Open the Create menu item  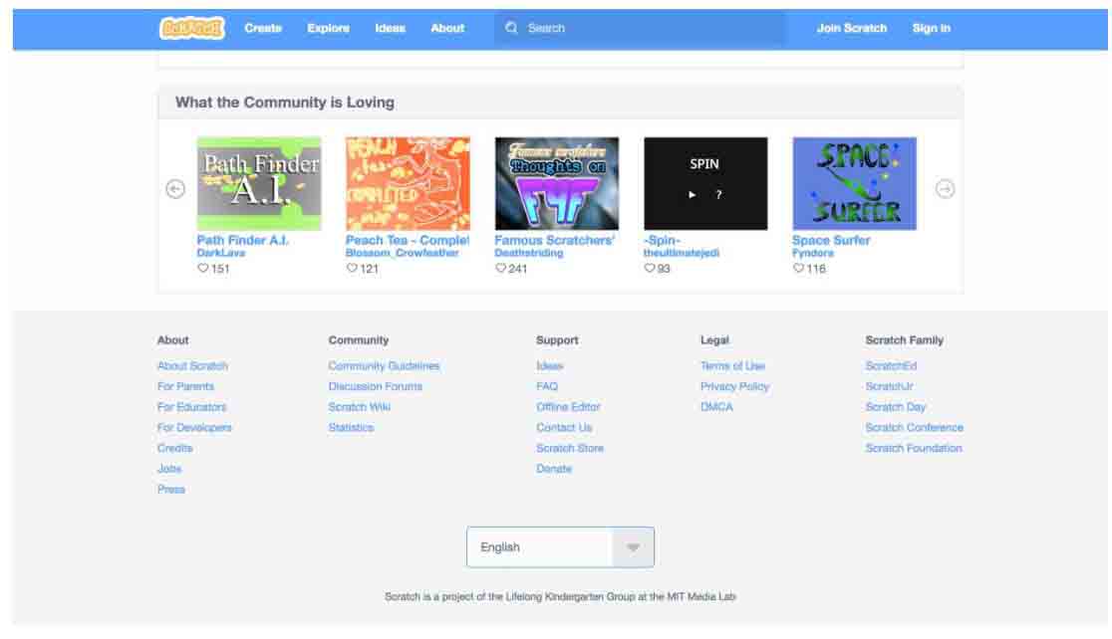(x=263, y=28)
